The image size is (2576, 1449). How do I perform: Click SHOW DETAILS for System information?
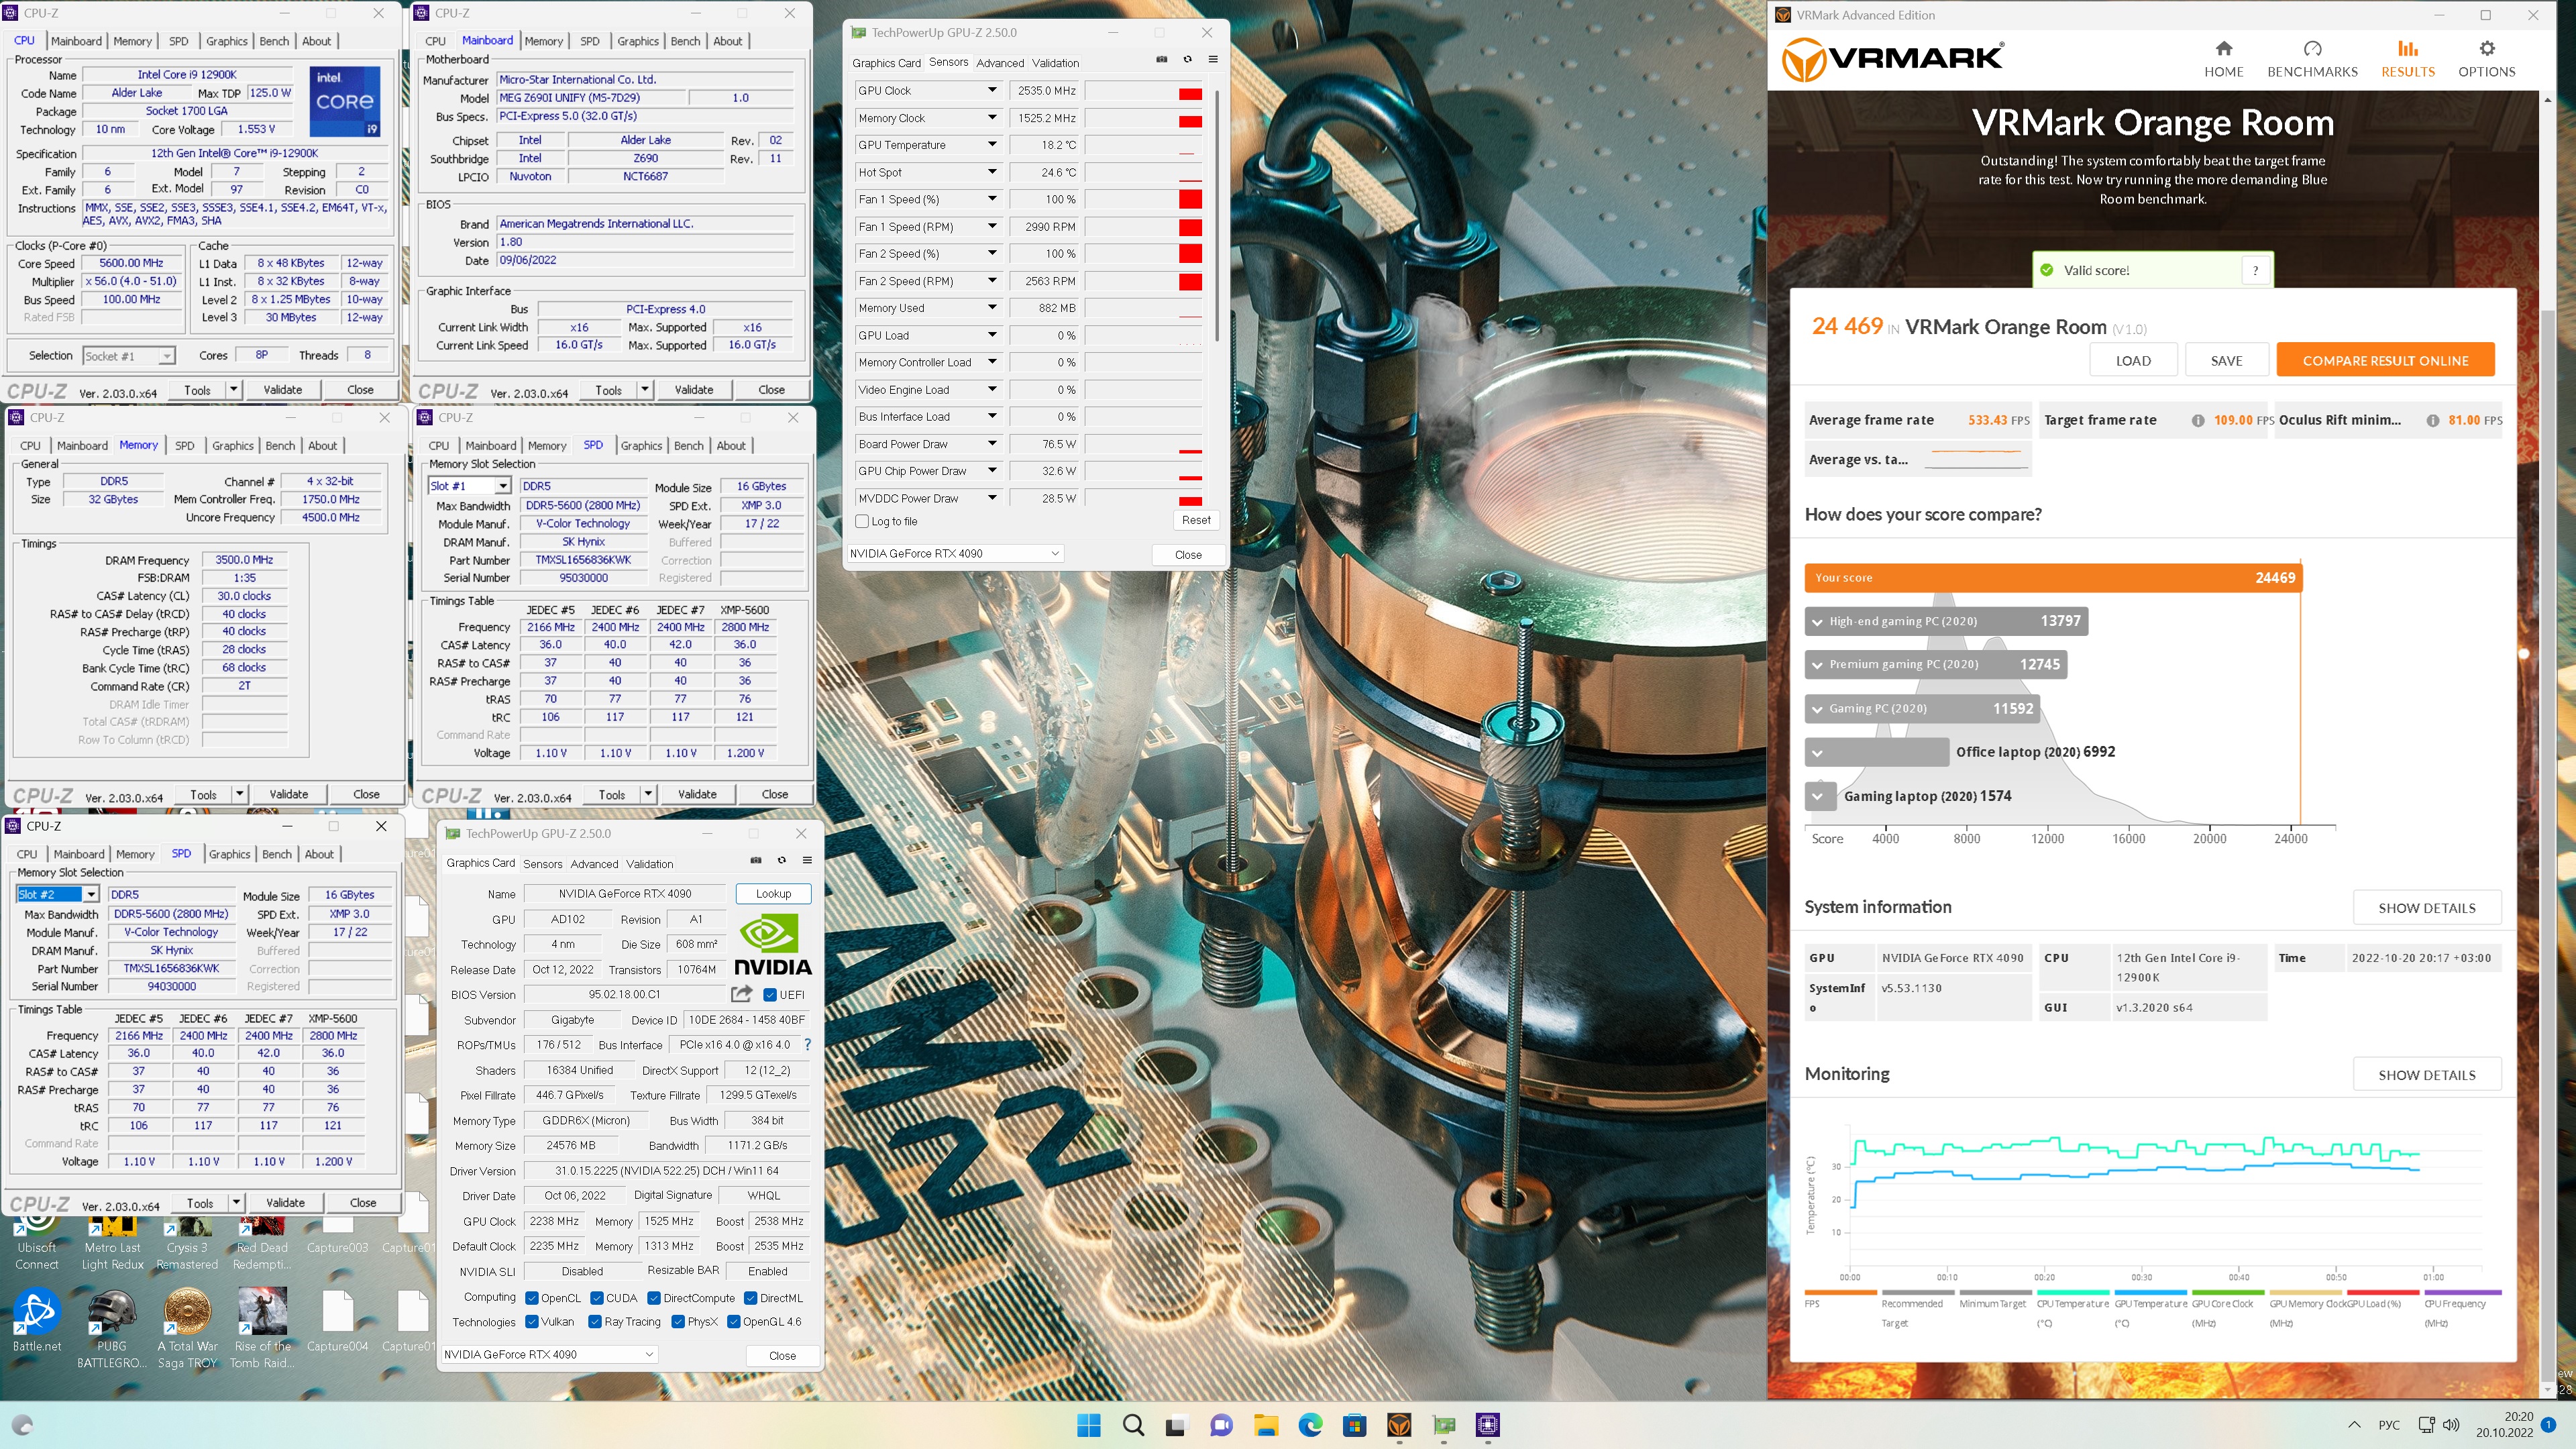pos(2427,907)
